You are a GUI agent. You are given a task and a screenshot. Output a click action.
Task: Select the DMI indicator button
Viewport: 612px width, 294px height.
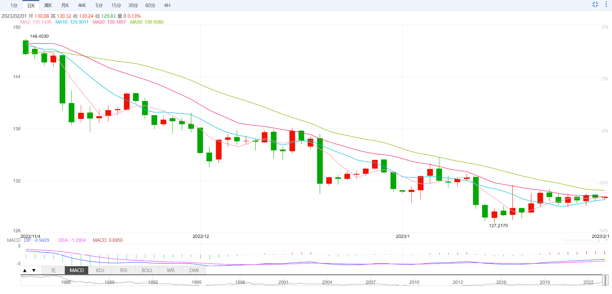(x=194, y=270)
